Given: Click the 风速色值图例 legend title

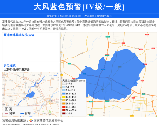Looking at the screenshot, I should pos(73,80).
